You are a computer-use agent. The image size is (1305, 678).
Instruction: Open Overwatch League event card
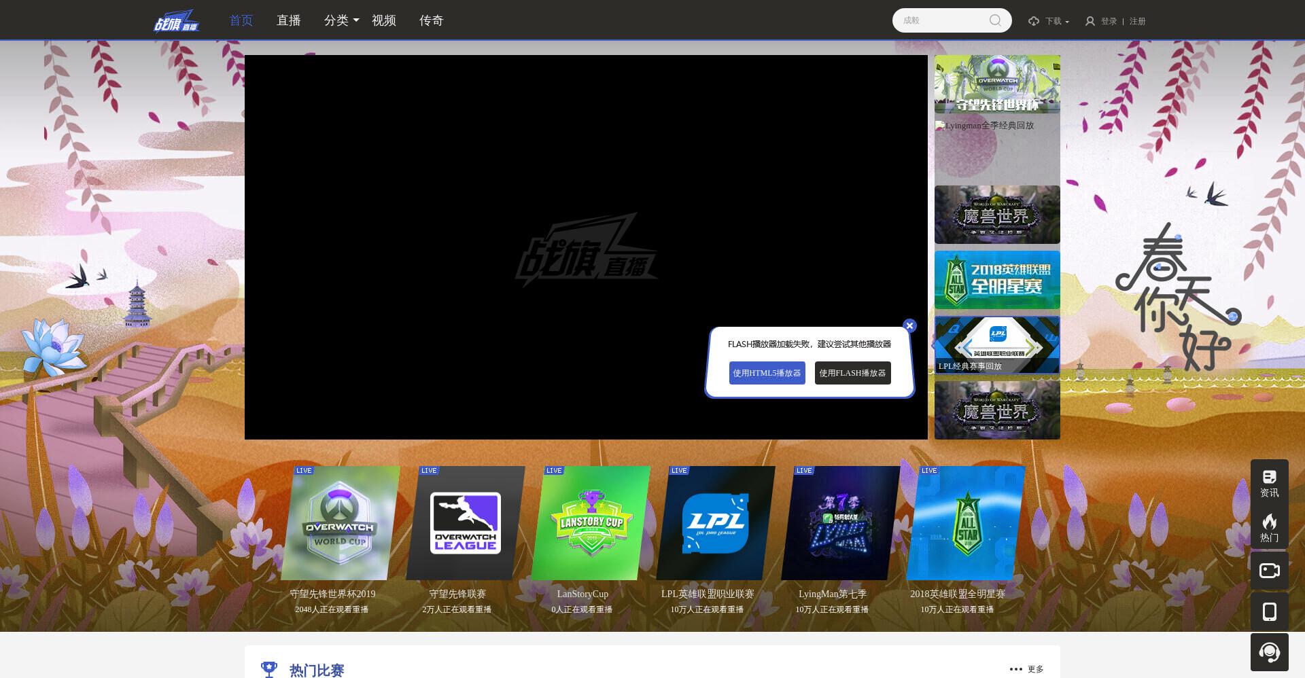coord(466,523)
